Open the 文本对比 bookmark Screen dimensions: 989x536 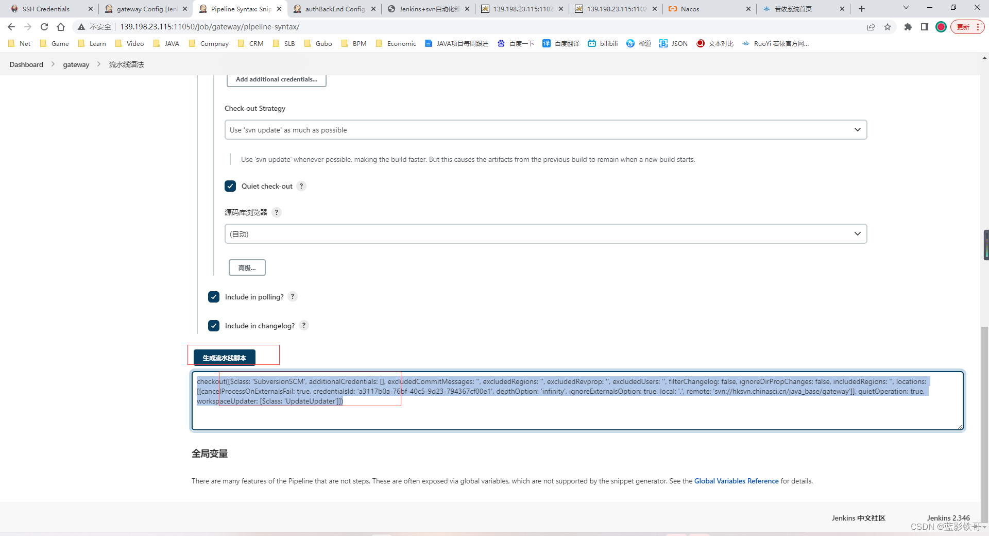coord(715,44)
